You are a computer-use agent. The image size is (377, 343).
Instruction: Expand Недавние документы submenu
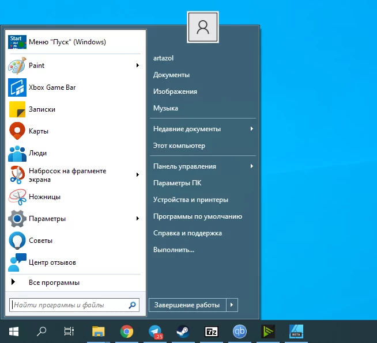tap(187, 129)
